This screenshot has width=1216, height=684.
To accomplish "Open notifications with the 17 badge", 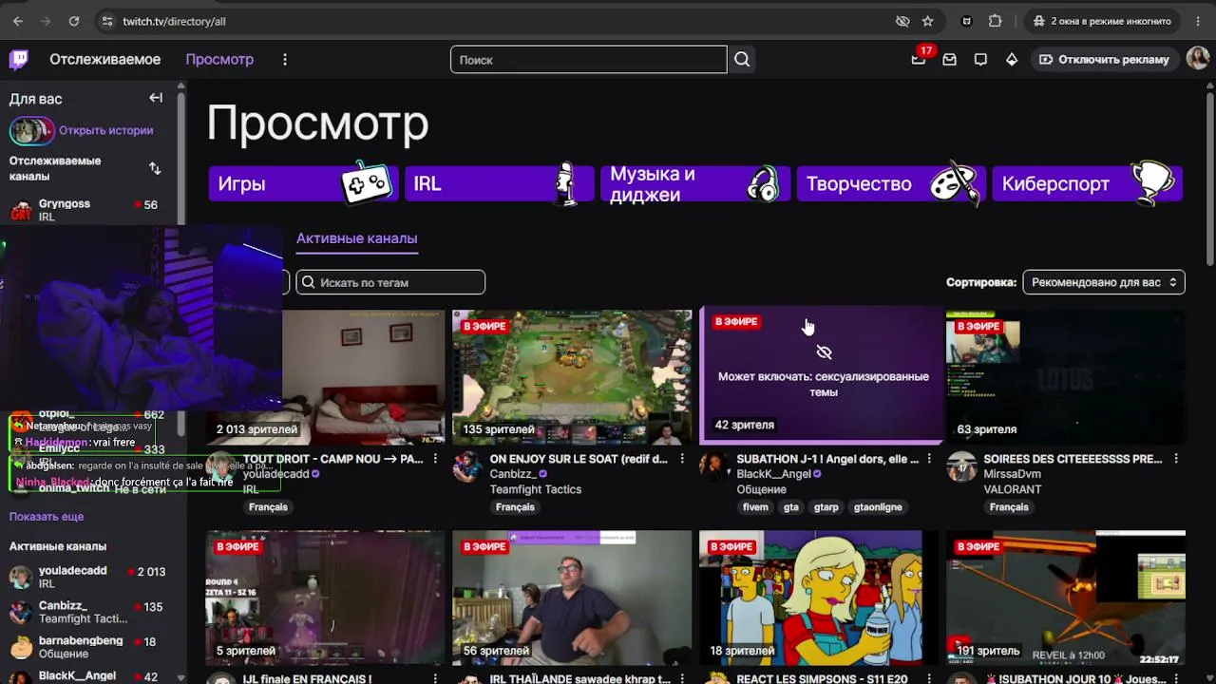I will 919,59.
